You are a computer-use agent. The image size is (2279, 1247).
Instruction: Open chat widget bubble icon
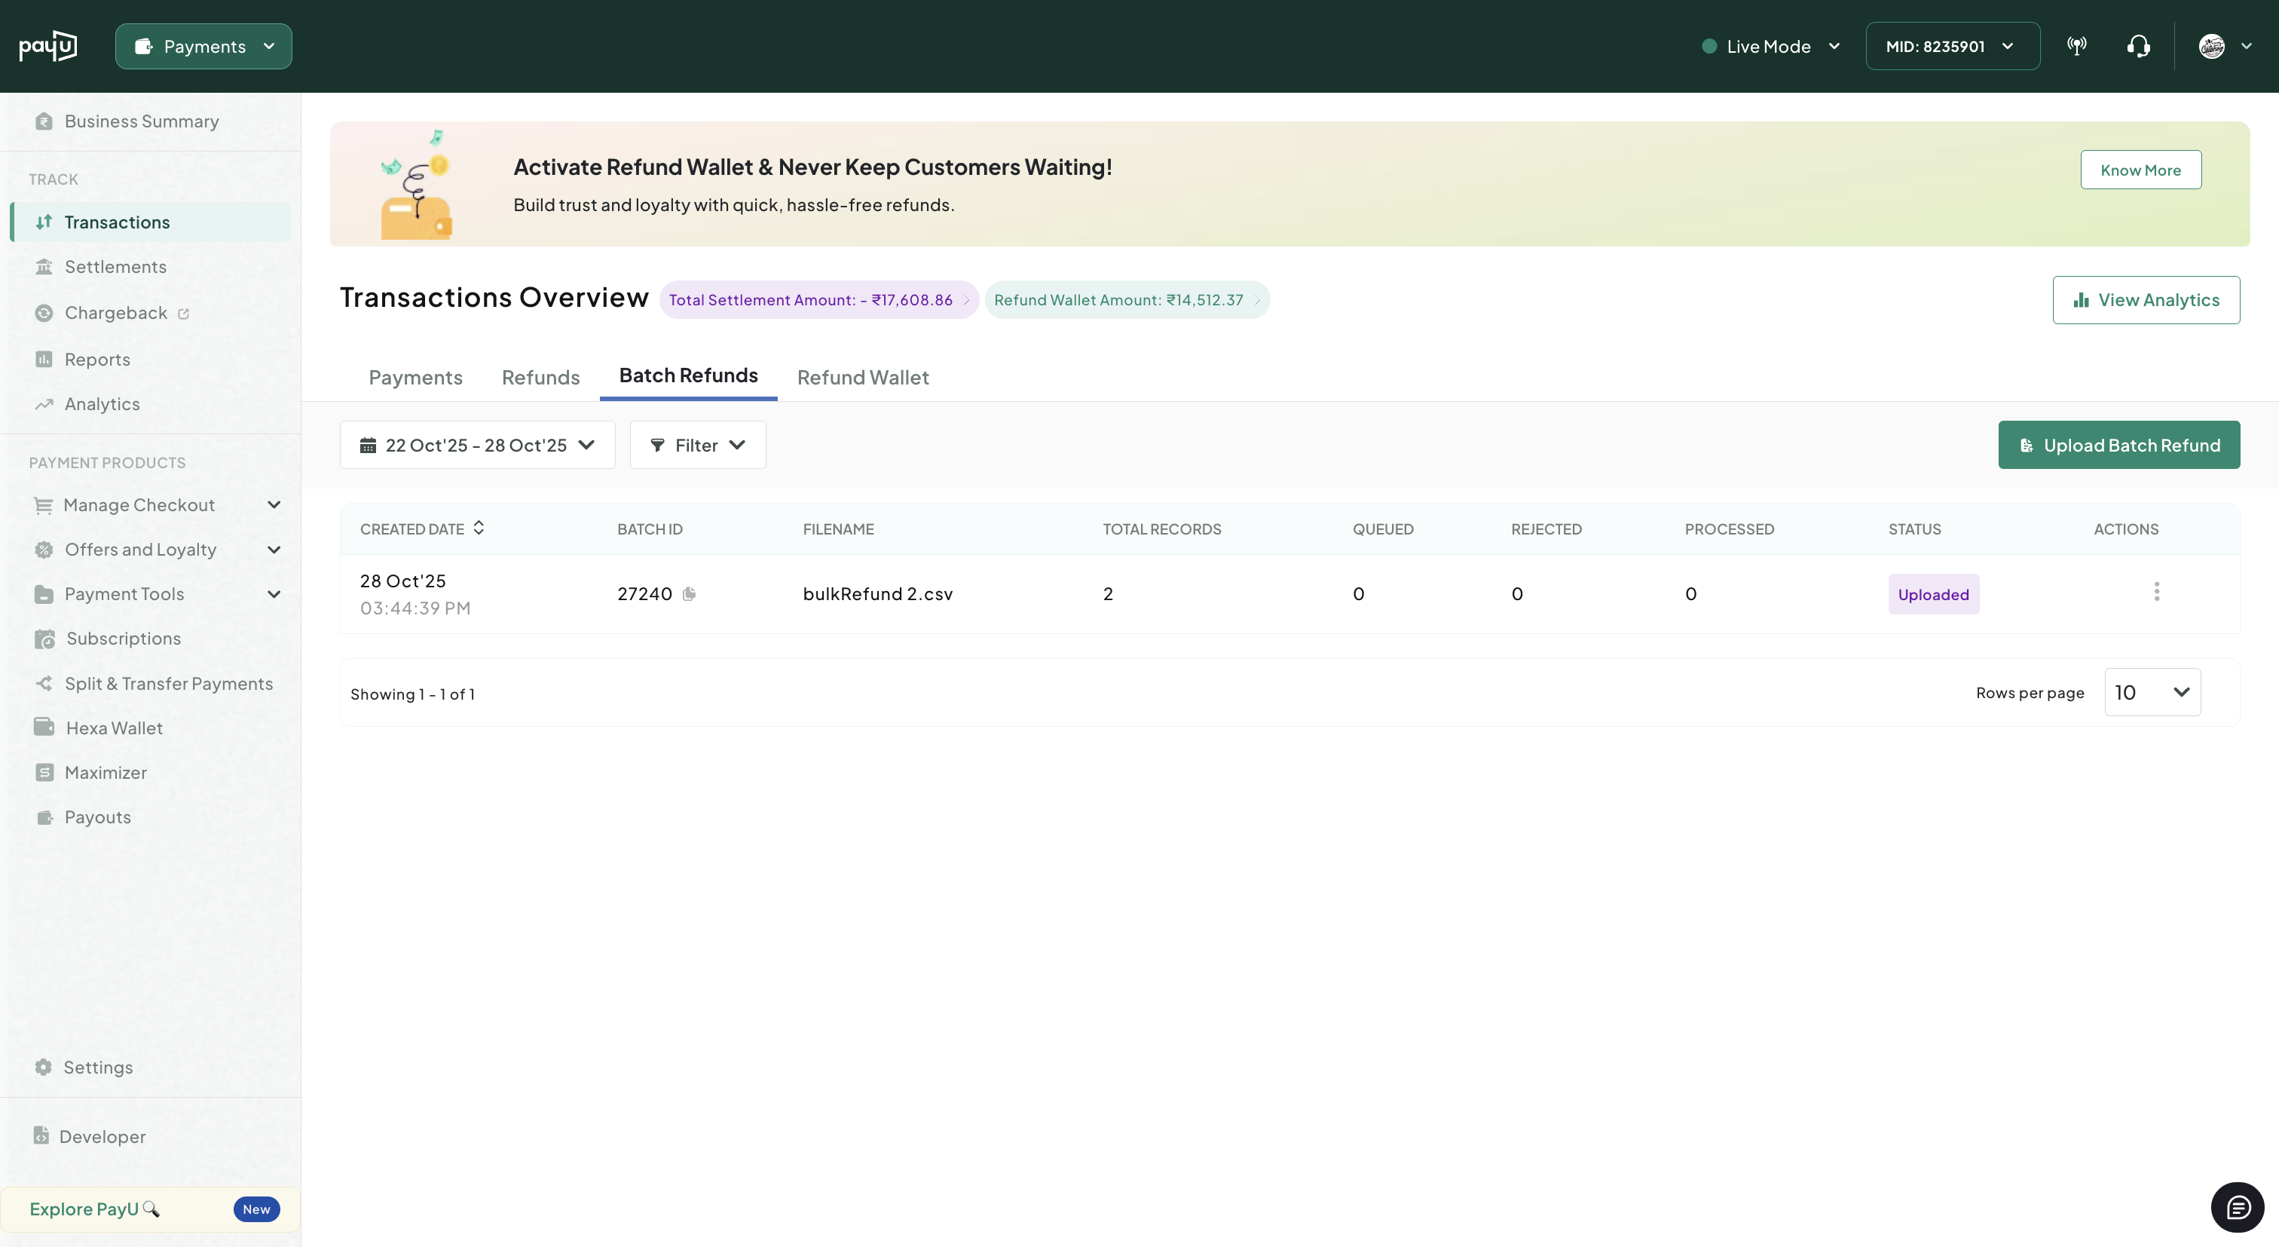[x=2238, y=1207]
